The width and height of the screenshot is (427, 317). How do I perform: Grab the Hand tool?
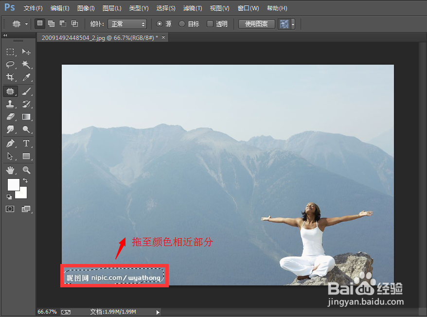11,170
